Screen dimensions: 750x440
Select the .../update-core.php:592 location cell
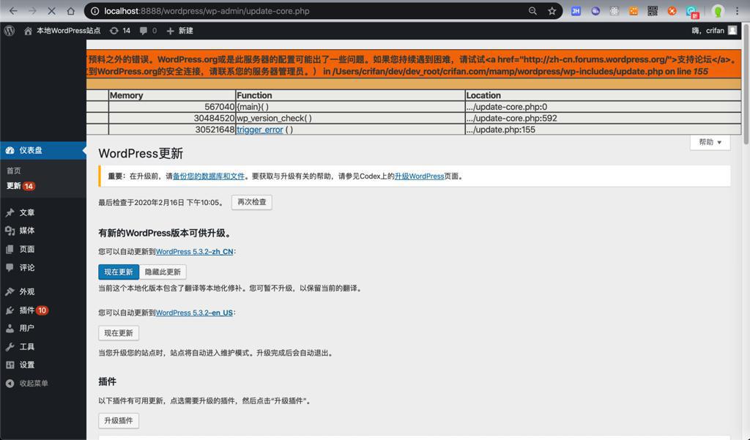coord(604,118)
